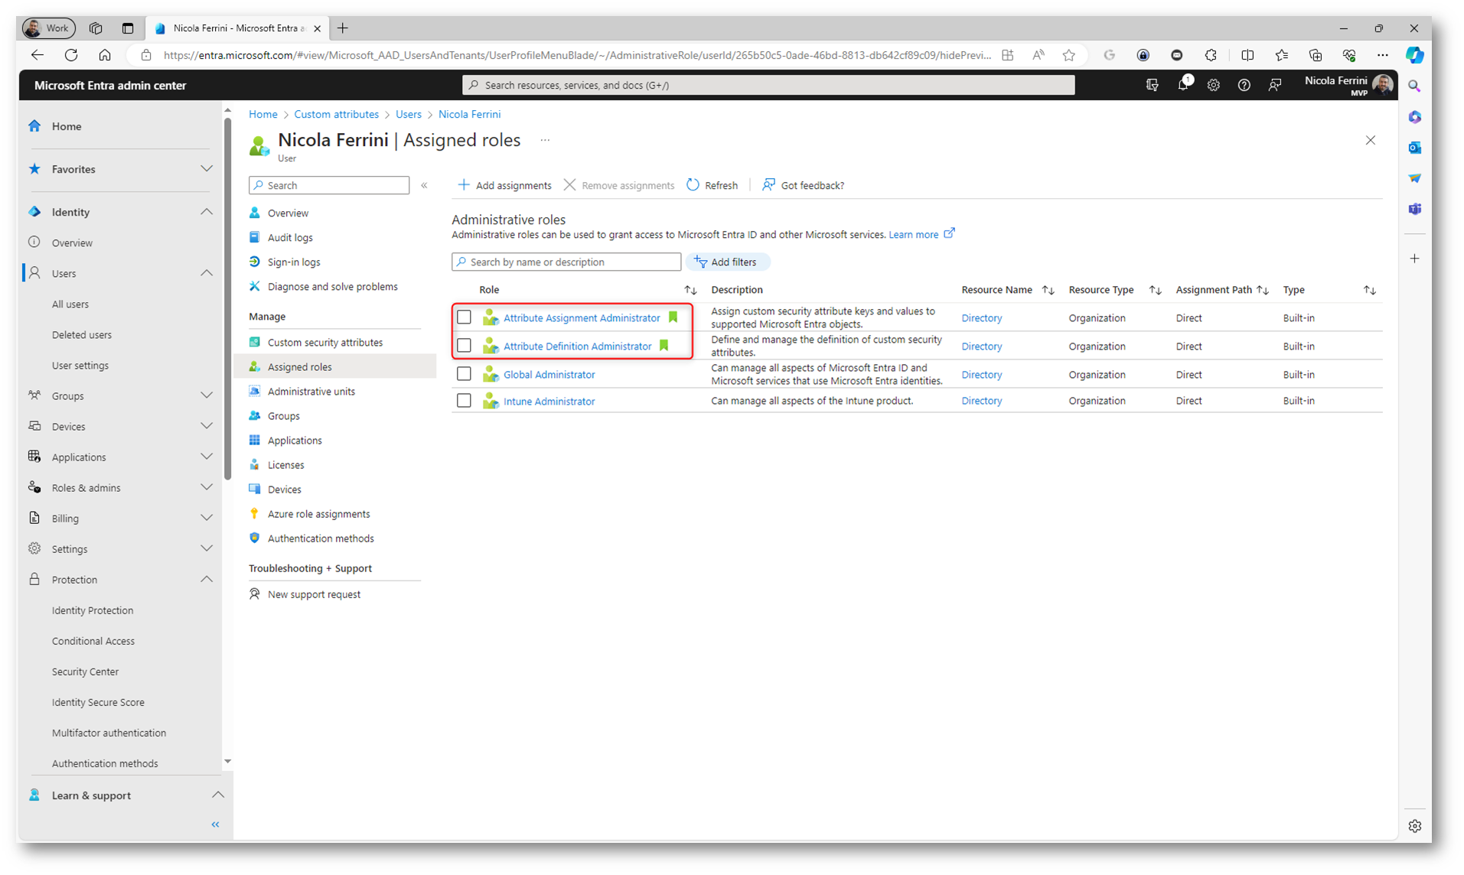Click the plus icon in Edge sidebar

(1414, 259)
